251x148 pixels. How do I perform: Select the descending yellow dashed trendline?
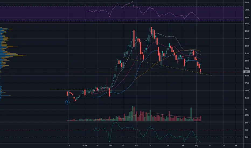pos(167,66)
